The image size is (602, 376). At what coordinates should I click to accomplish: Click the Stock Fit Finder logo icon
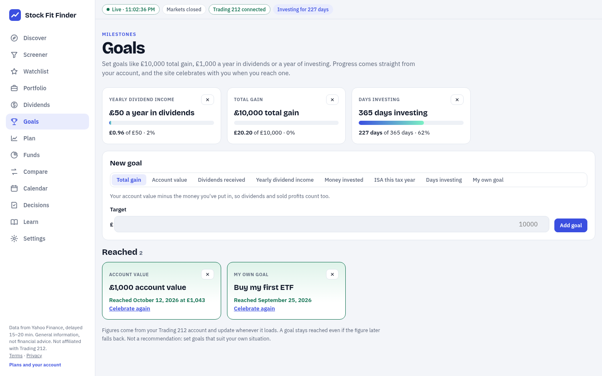point(15,15)
